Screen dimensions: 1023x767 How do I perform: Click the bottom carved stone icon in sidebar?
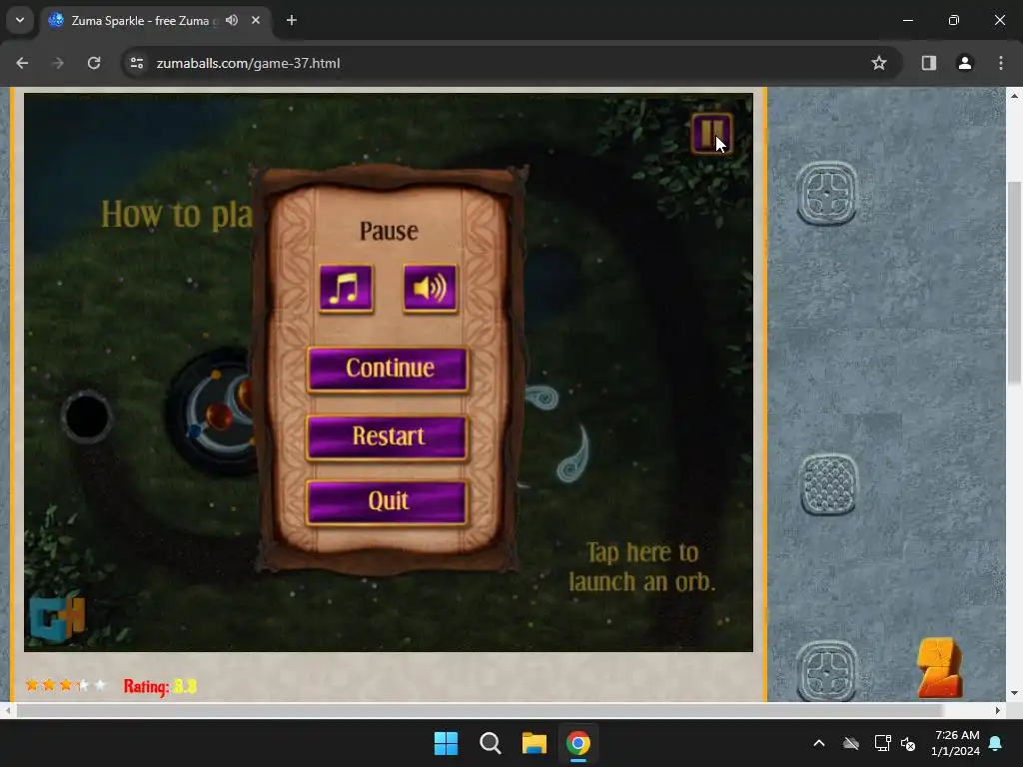[827, 672]
